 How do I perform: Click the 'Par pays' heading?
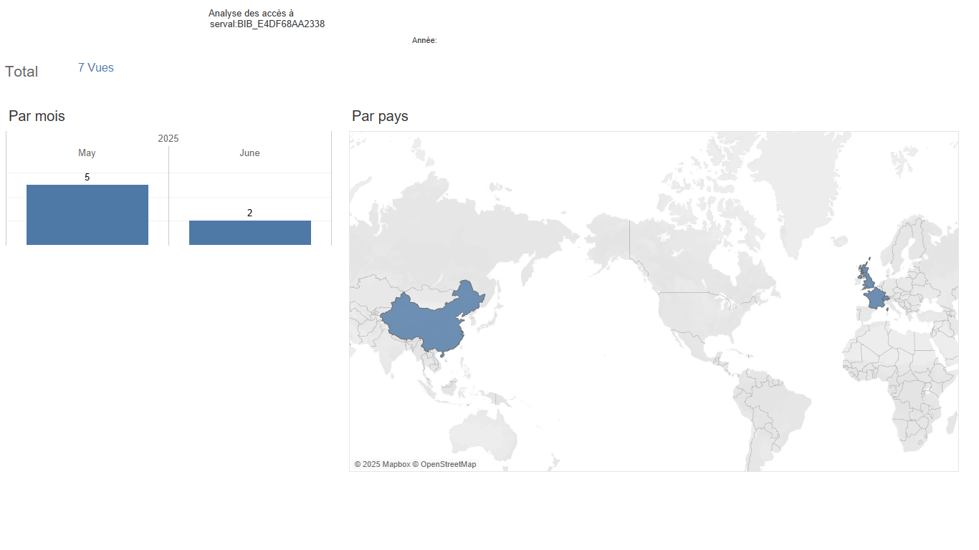(380, 116)
